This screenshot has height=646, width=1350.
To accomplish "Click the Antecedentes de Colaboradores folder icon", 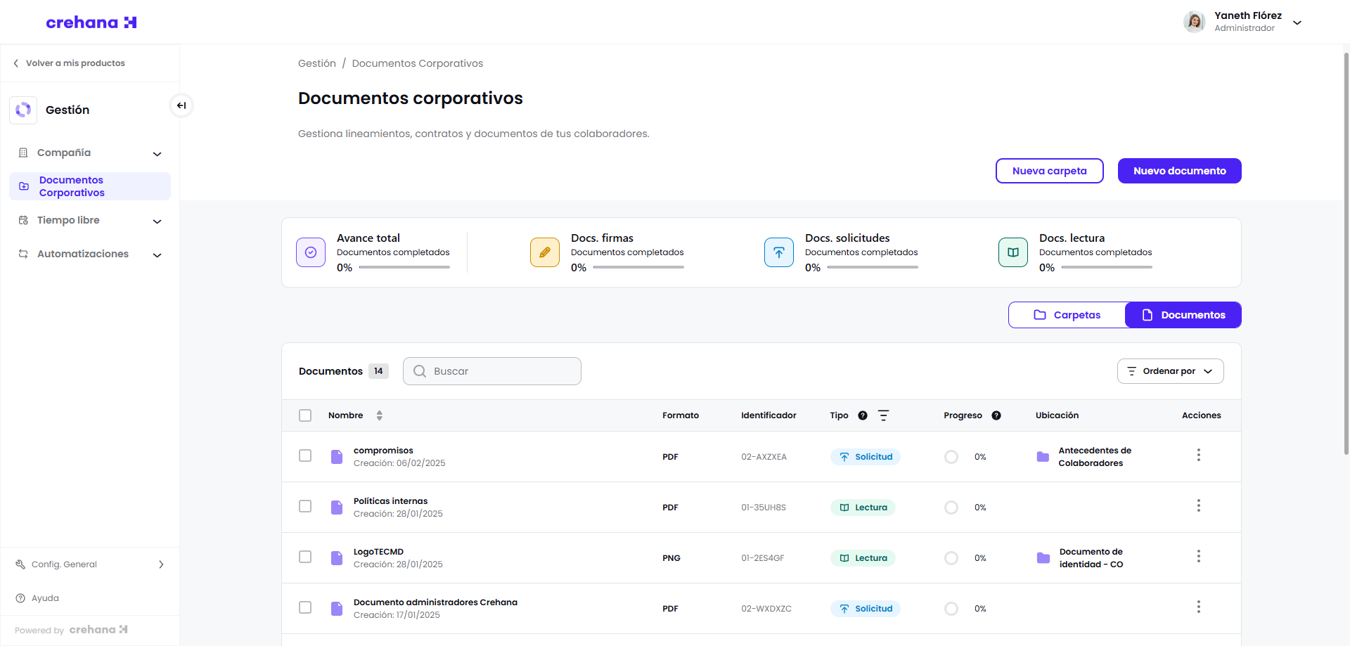I will tap(1043, 457).
